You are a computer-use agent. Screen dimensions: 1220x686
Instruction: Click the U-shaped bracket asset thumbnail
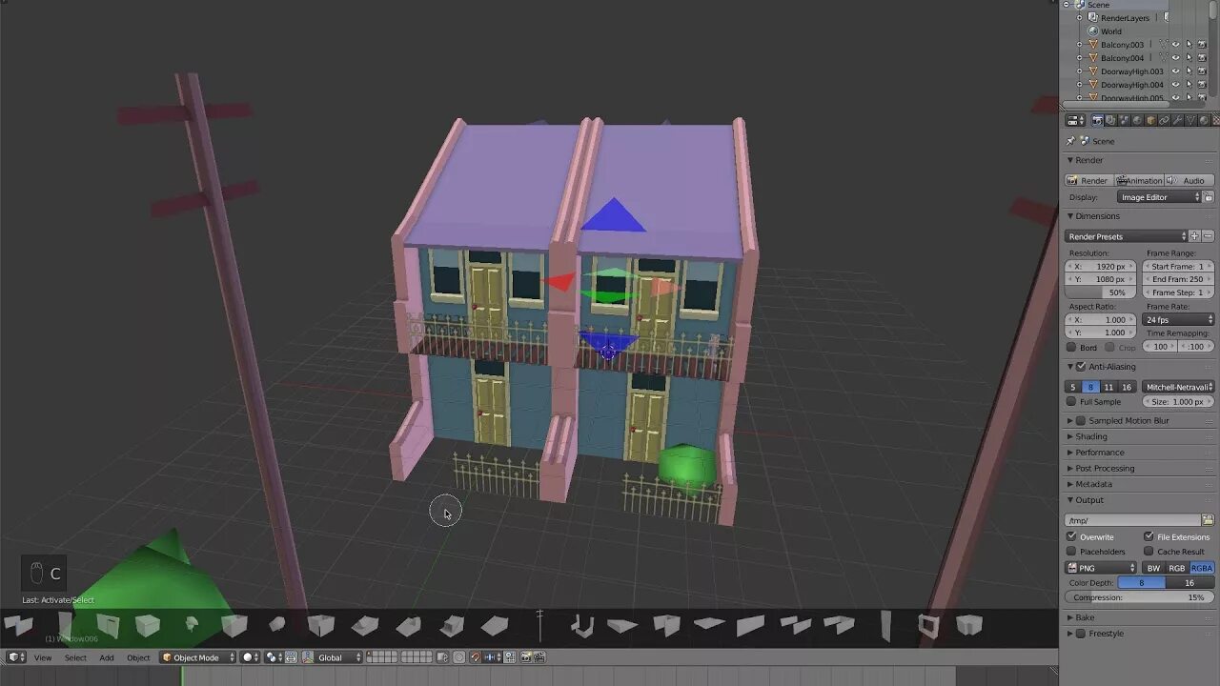581,626
